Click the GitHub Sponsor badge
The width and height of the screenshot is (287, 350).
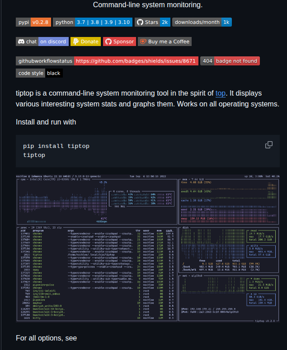119,41
